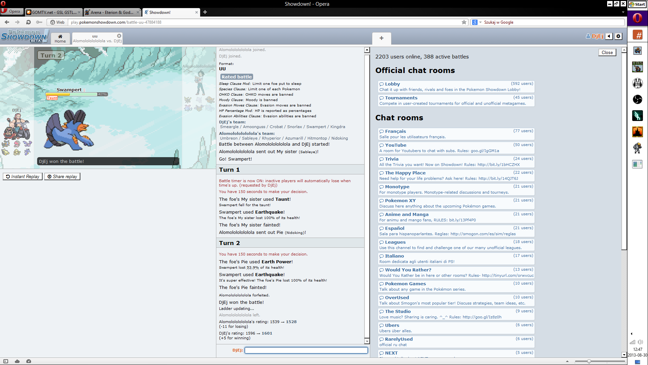Join the Trivia chat room
This screenshot has width=648, height=365.
456,162
